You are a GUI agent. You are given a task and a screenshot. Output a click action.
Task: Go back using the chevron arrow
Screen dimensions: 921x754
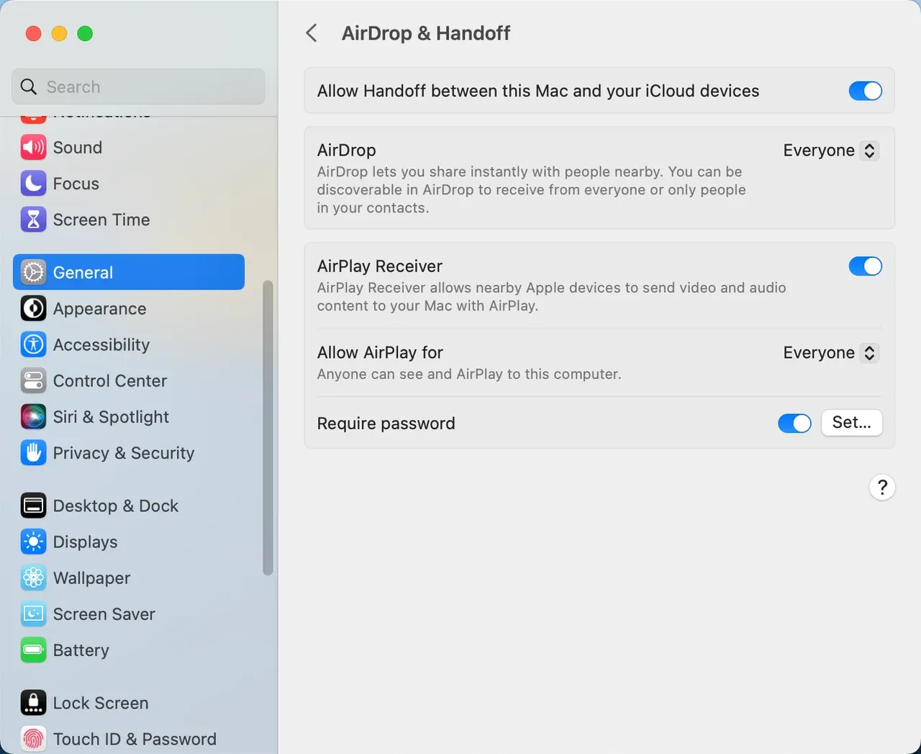click(x=312, y=33)
